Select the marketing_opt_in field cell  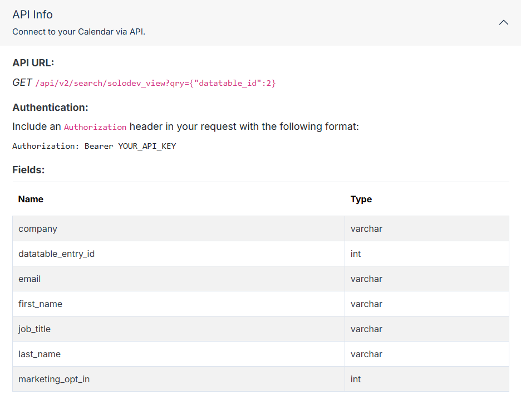pyautogui.click(x=179, y=379)
